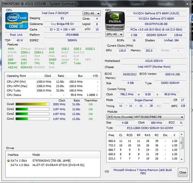
Task: Click the Unified: 384 shaders value
Action: click(x=171, y=40)
